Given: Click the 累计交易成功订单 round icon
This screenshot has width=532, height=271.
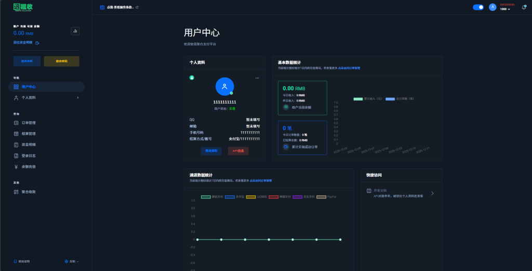Looking at the screenshot, I should click(286, 147).
